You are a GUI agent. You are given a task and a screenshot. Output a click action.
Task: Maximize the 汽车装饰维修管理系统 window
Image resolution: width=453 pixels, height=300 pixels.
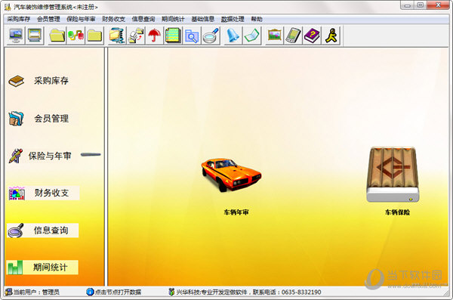pos(420,5)
